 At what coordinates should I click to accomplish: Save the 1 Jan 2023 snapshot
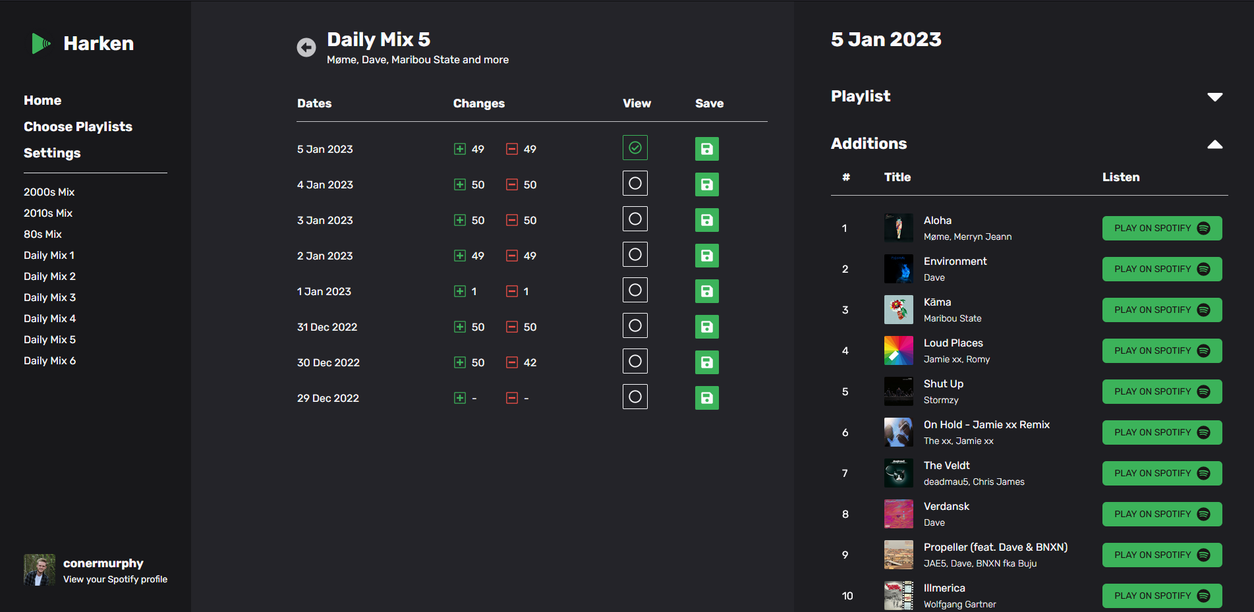(x=707, y=291)
